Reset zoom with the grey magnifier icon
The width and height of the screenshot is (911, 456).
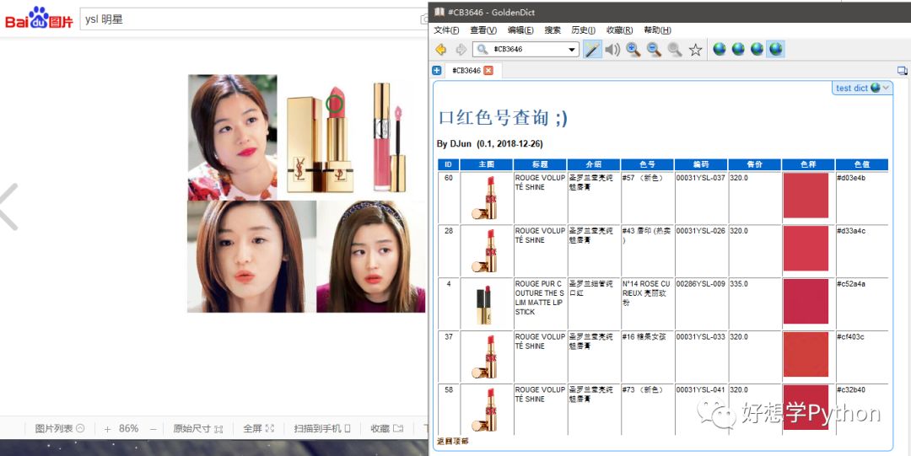[675, 50]
